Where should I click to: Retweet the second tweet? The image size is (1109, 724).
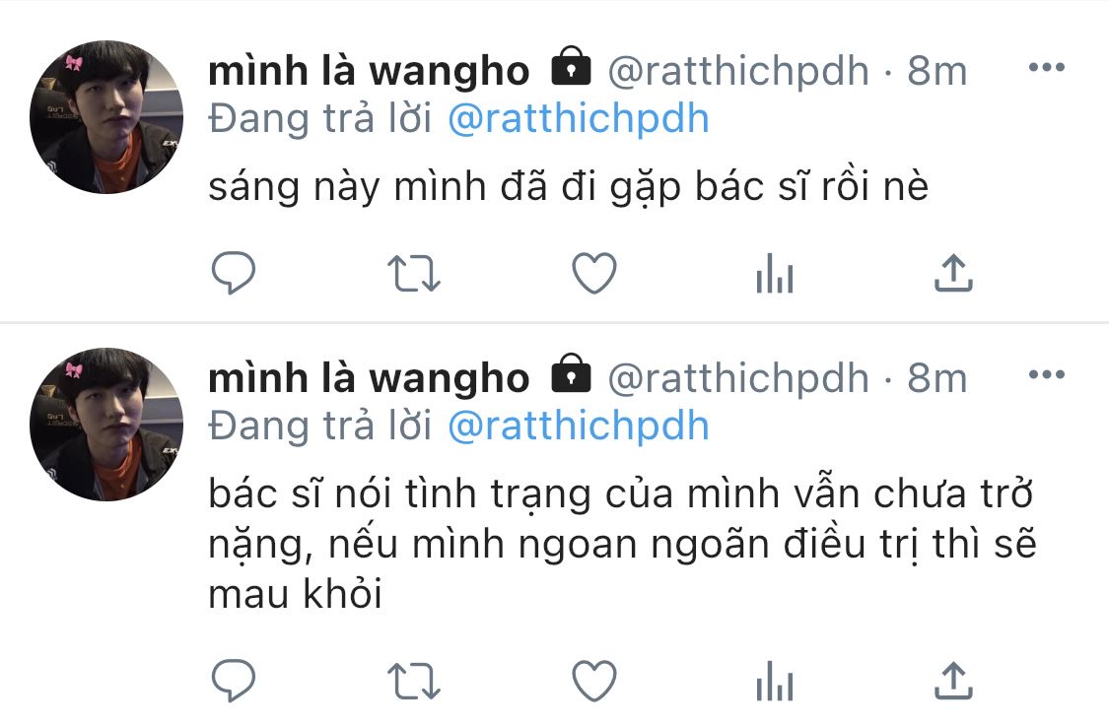[x=414, y=682]
